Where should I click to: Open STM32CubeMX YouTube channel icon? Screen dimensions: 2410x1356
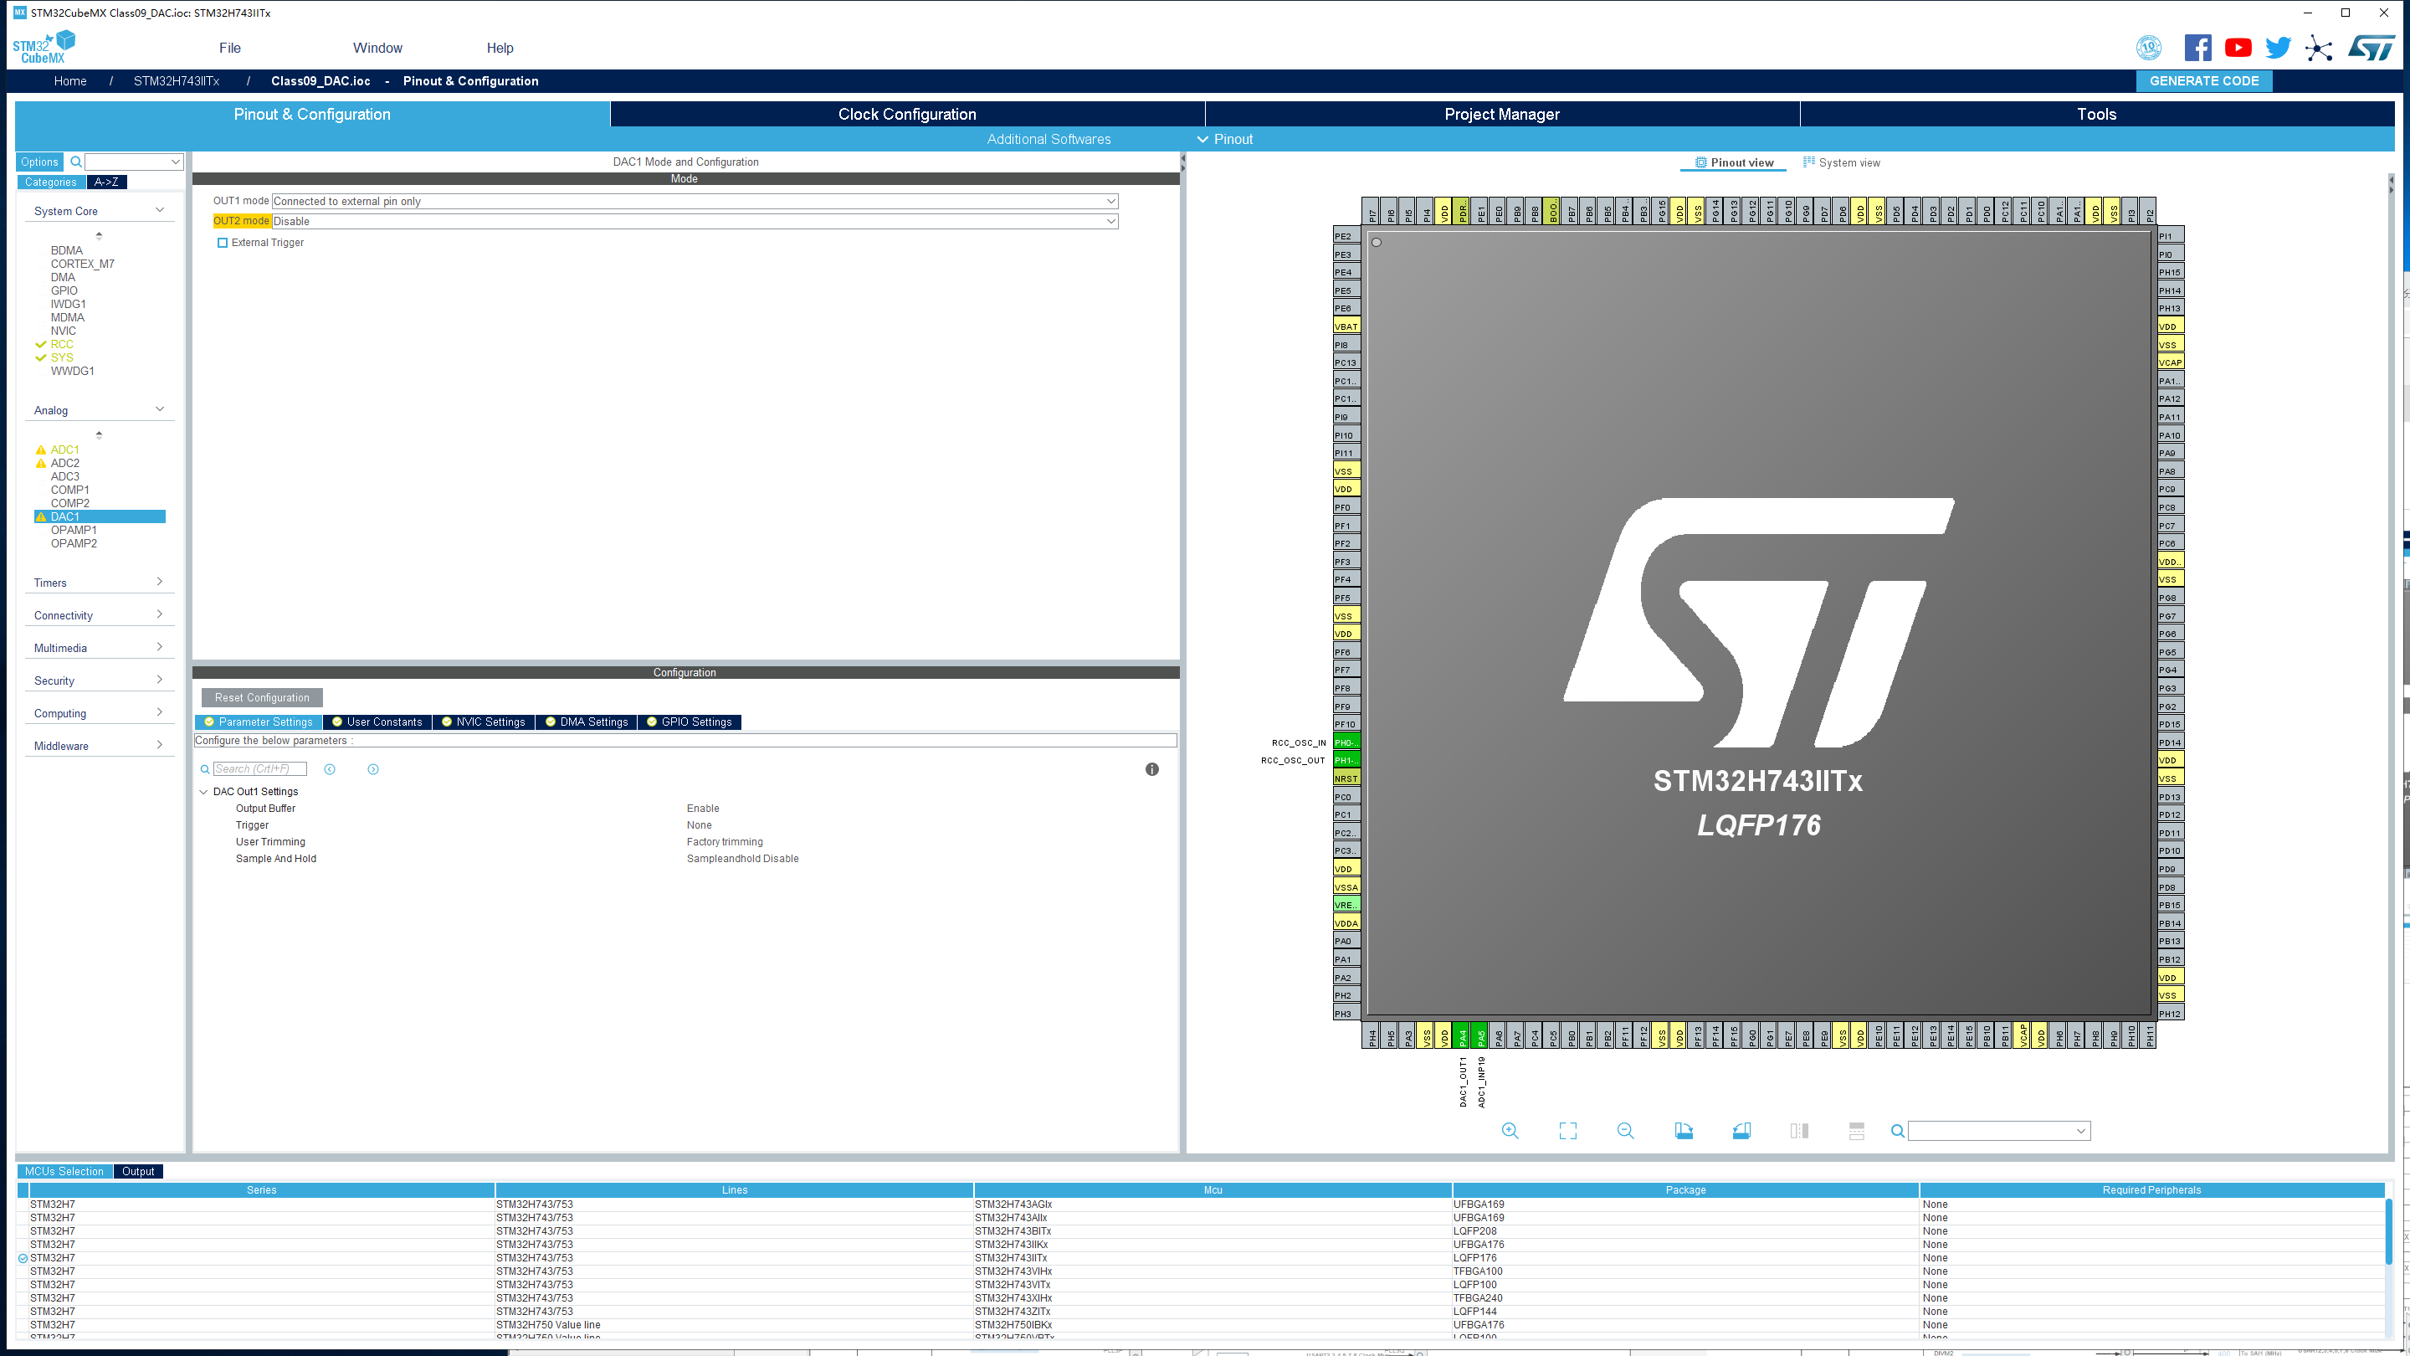coord(2238,48)
